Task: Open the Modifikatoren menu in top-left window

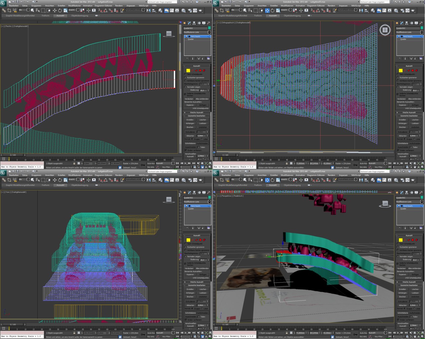Action: tap(74, 6)
